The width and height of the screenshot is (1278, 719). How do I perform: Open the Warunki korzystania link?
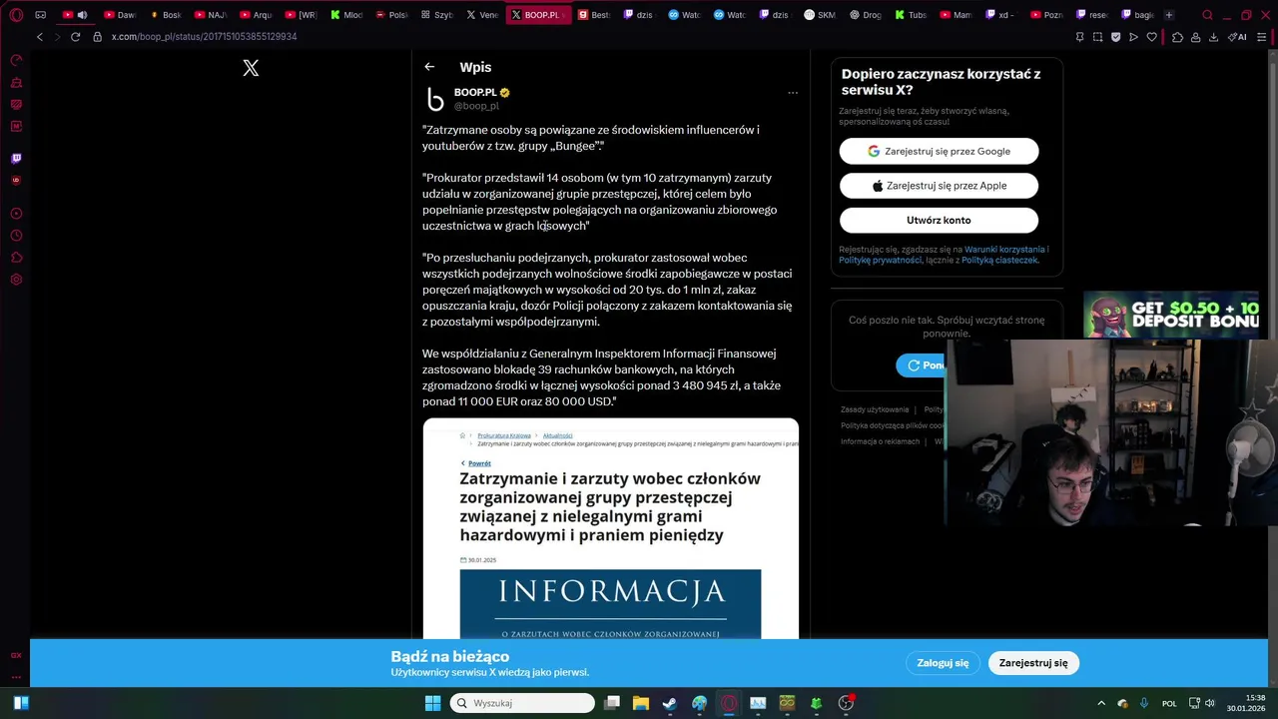[x=1004, y=249]
